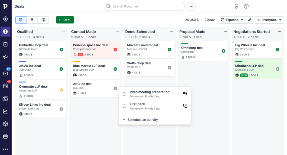Switch to forecast view
Viewport: 287px width, 155px height.
[x=43, y=20]
